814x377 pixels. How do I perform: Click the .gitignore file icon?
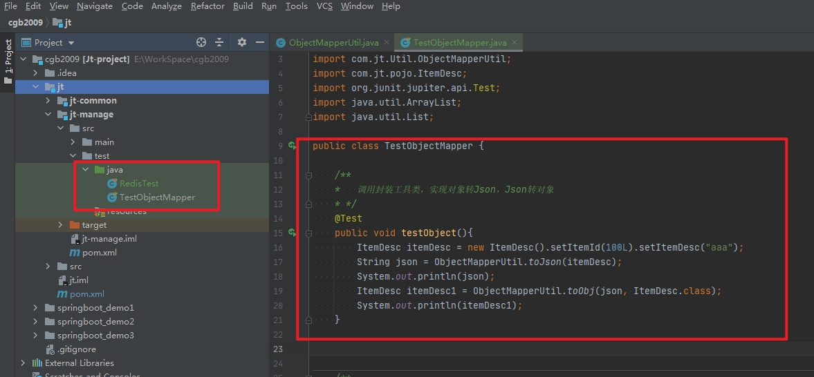[x=50, y=349]
